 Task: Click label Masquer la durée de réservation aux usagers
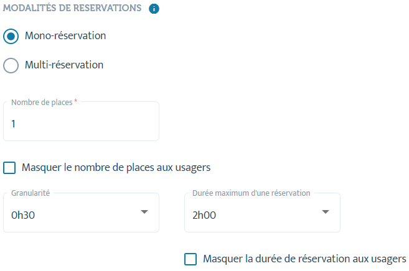point(304,259)
